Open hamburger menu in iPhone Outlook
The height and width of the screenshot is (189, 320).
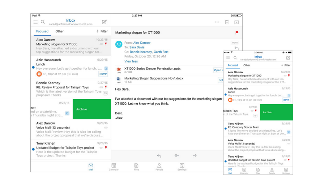pyautogui.click(x=228, y=58)
